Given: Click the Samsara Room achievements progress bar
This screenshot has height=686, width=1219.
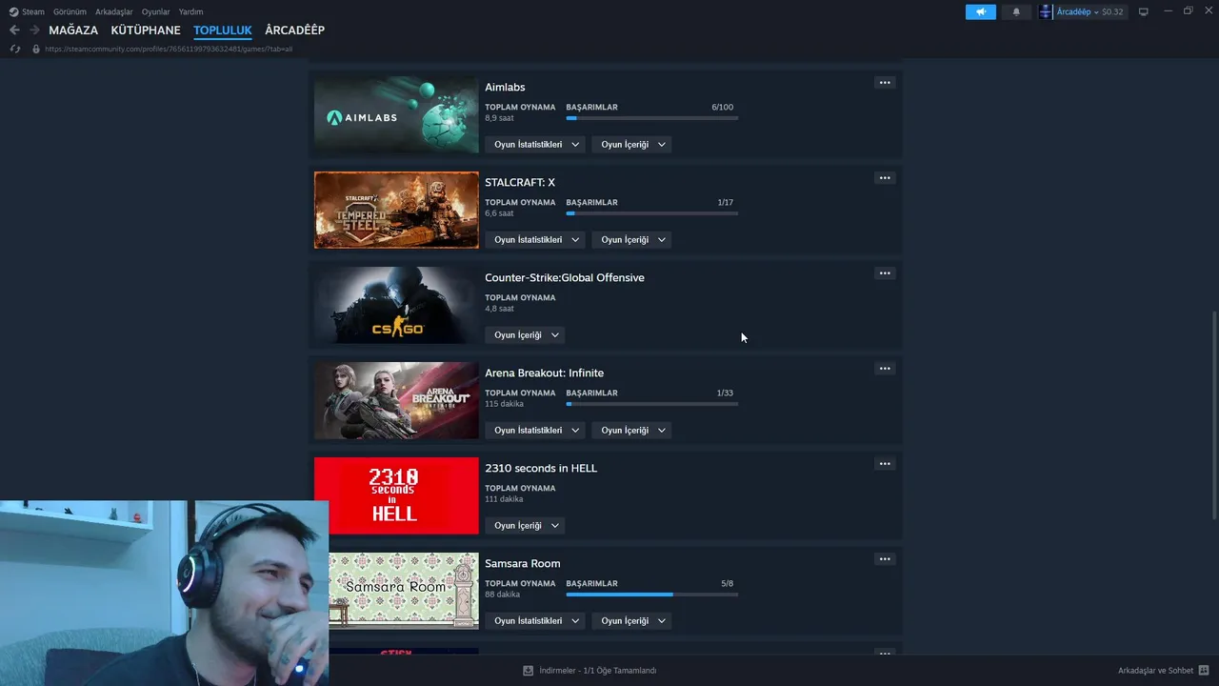Looking at the screenshot, I should (x=651, y=595).
